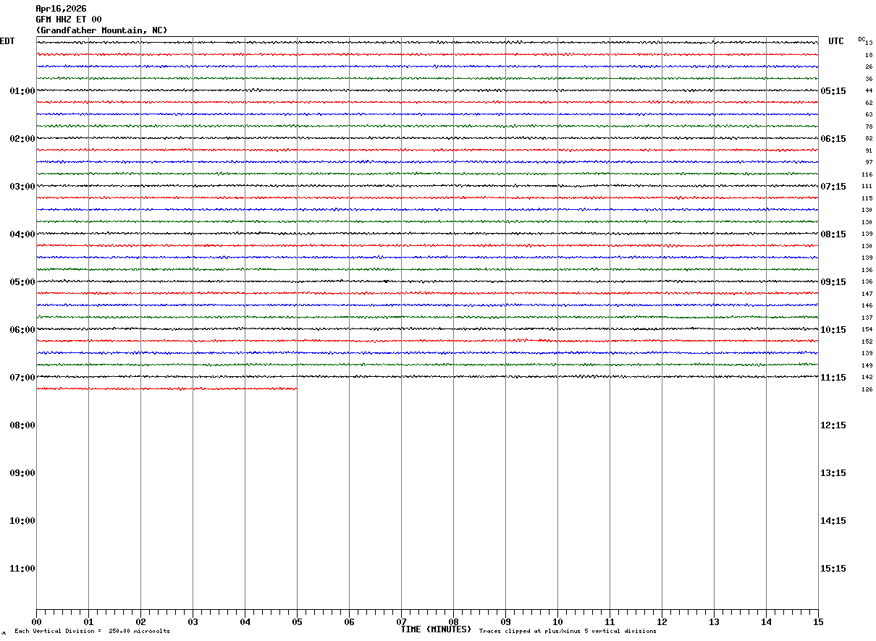Viewport: 876px width, 641px height.
Task: Click the DC value 26
Action: click(869, 67)
